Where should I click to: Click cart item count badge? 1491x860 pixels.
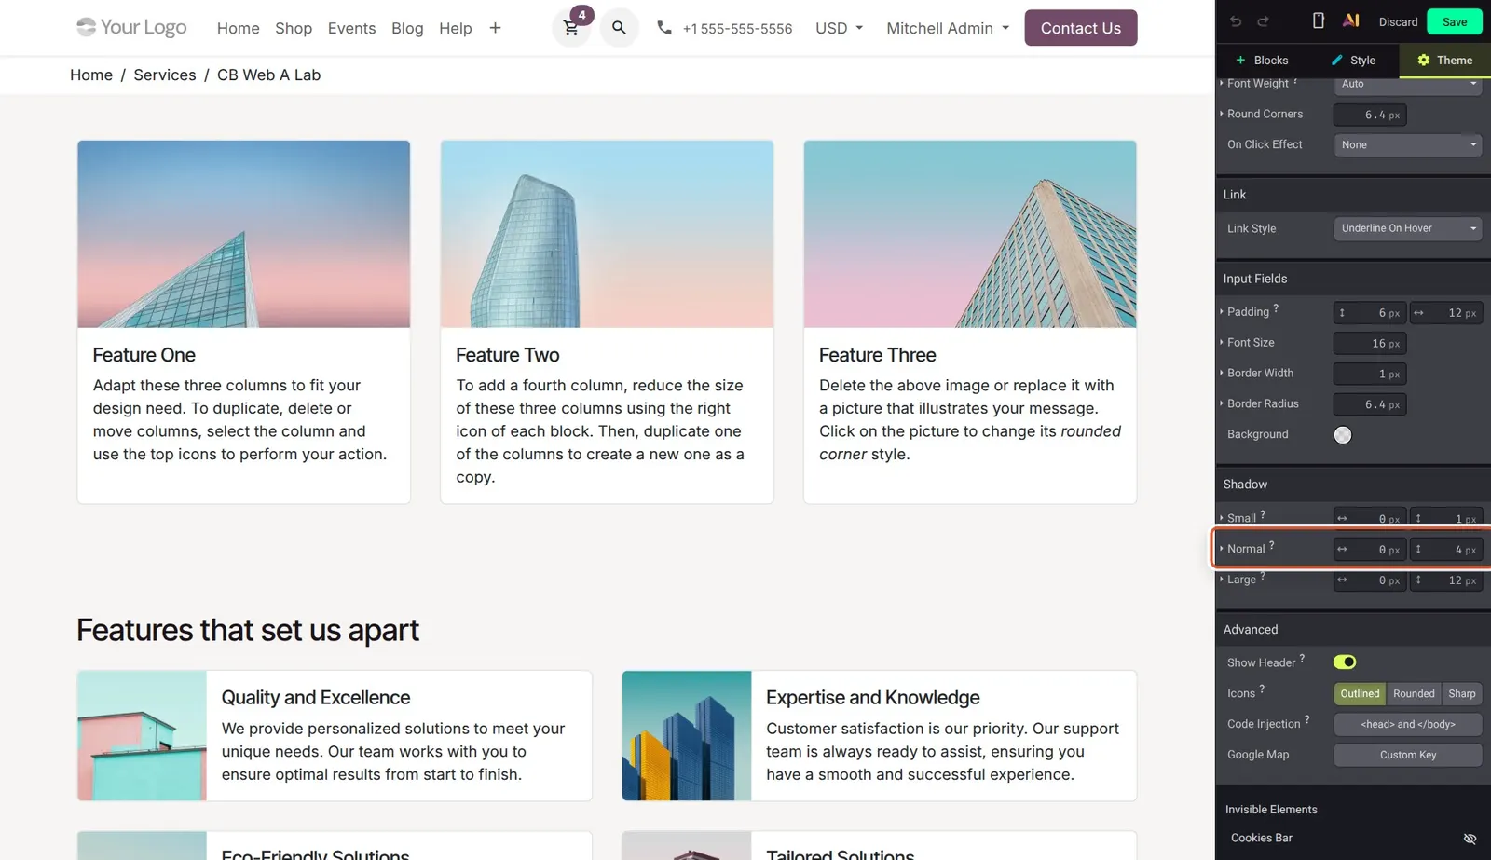(582, 15)
